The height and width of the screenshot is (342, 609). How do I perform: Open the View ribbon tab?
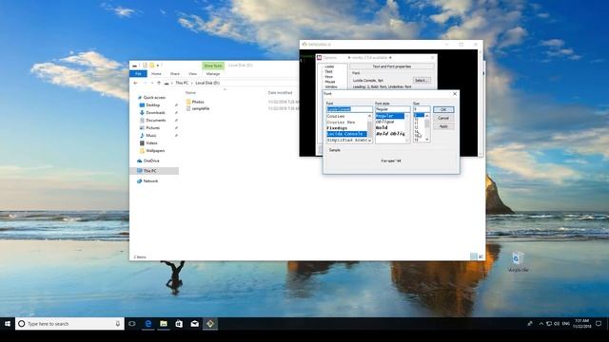point(192,74)
